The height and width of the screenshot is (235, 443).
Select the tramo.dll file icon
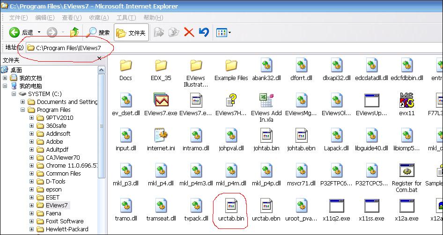pyautogui.click(x=126, y=206)
